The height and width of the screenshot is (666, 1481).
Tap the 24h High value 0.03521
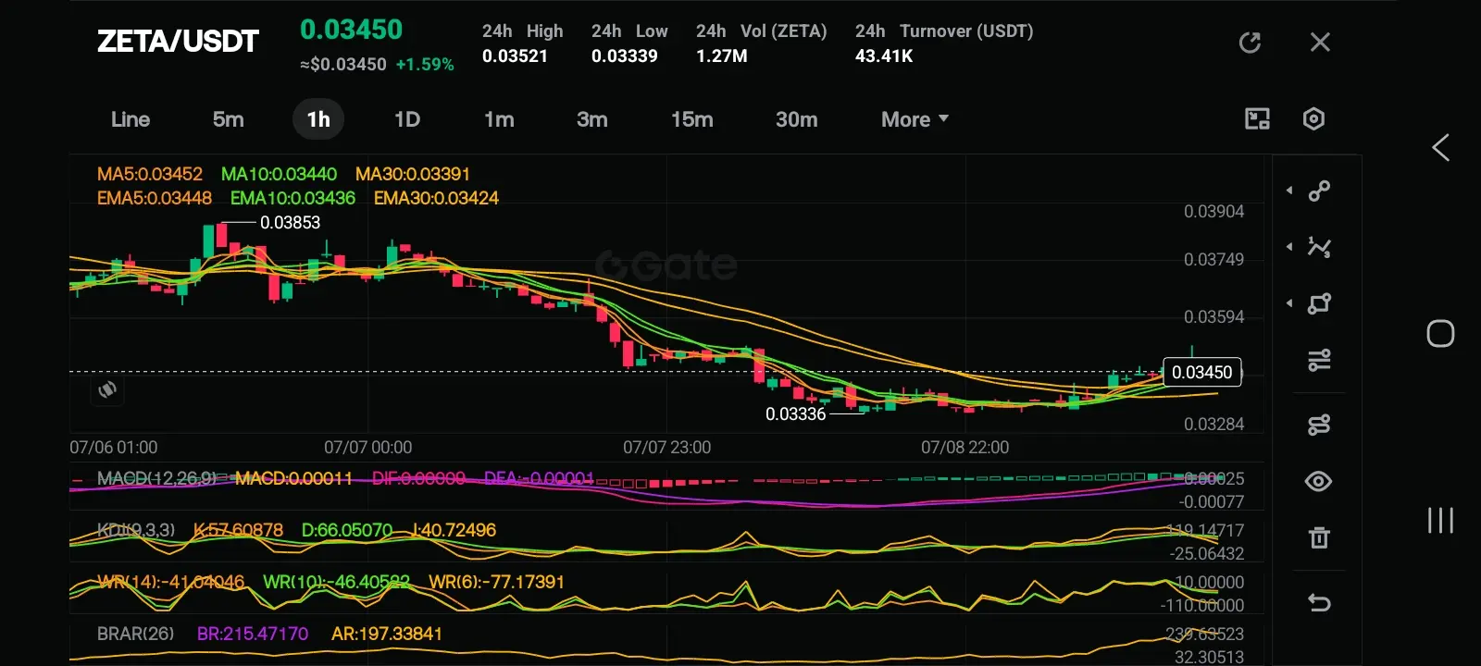point(515,56)
